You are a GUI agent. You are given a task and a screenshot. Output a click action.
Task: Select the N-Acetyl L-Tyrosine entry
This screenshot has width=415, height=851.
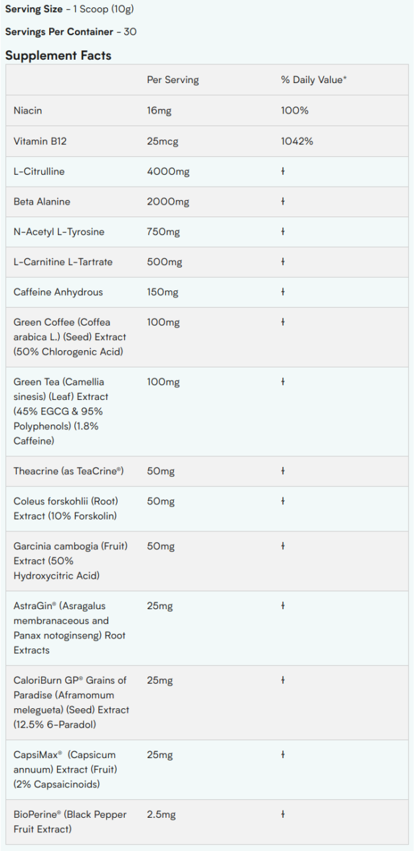tap(59, 232)
